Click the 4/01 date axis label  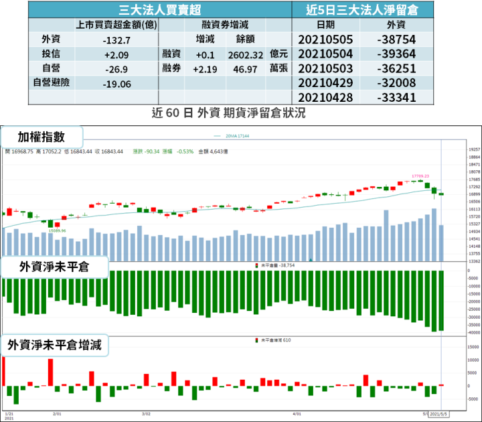pyautogui.click(x=297, y=414)
